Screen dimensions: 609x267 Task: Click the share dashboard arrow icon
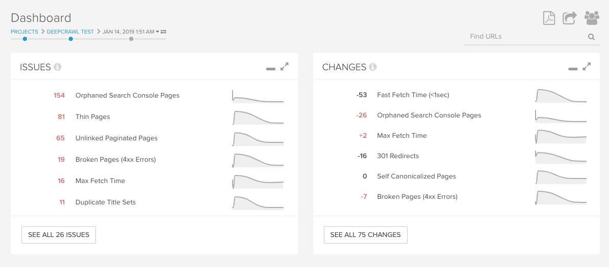(x=569, y=18)
